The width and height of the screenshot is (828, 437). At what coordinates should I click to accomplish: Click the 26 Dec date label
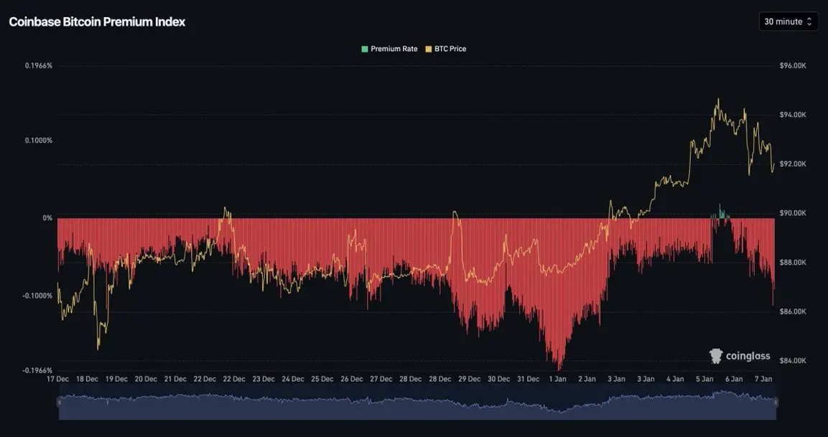[x=352, y=379]
